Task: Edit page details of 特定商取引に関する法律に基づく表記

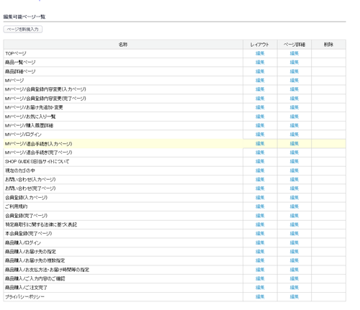Action: point(294,224)
